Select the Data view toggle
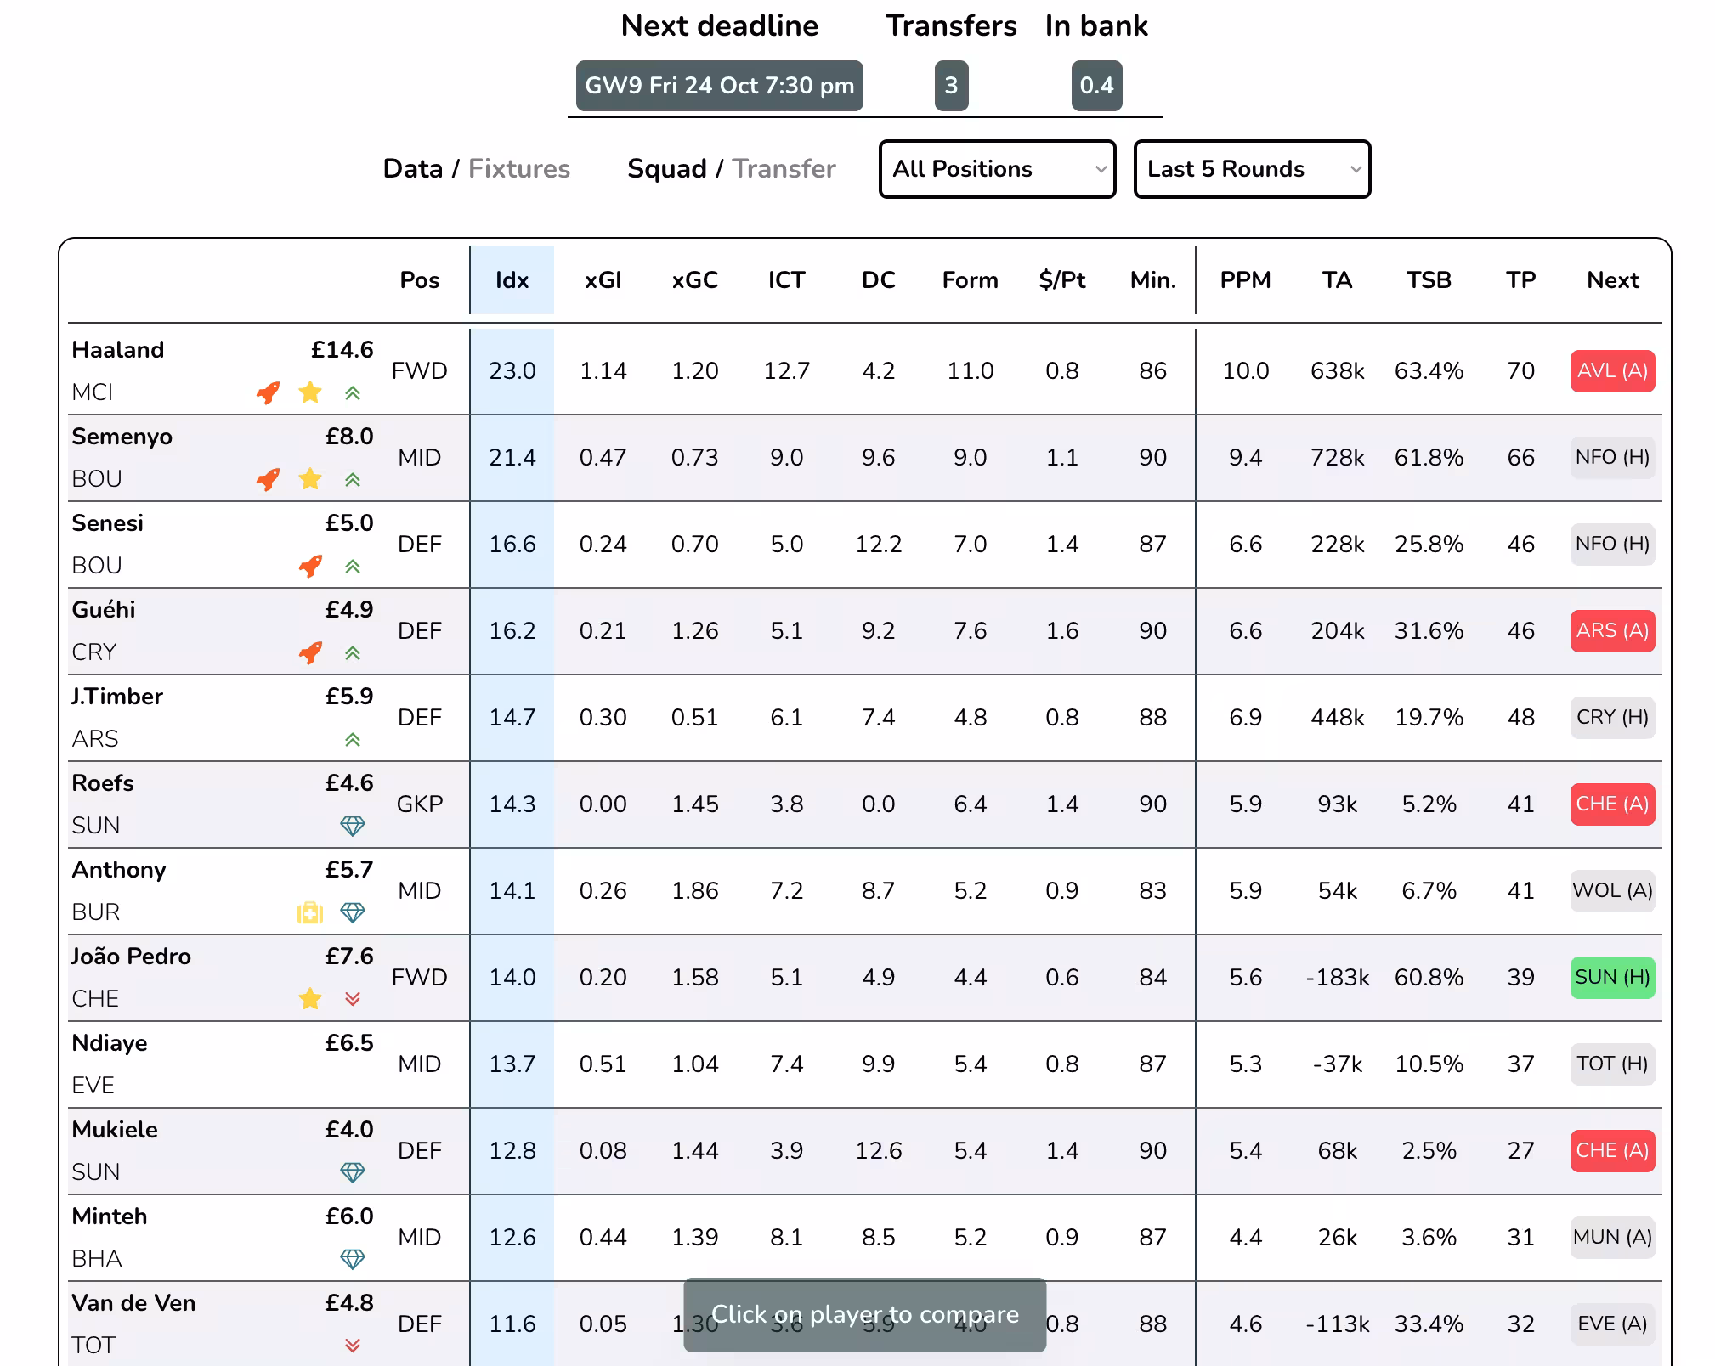Image resolution: width=1715 pixels, height=1366 pixels. (x=412, y=169)
